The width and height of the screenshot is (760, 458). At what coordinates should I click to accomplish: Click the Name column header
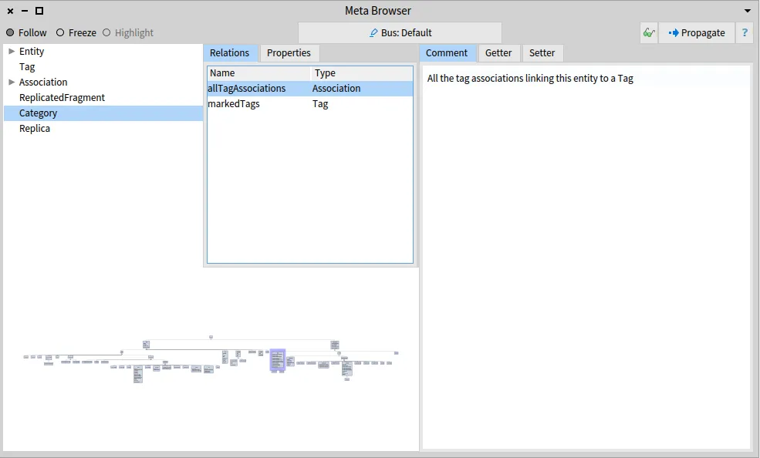(x=258, y=73)
